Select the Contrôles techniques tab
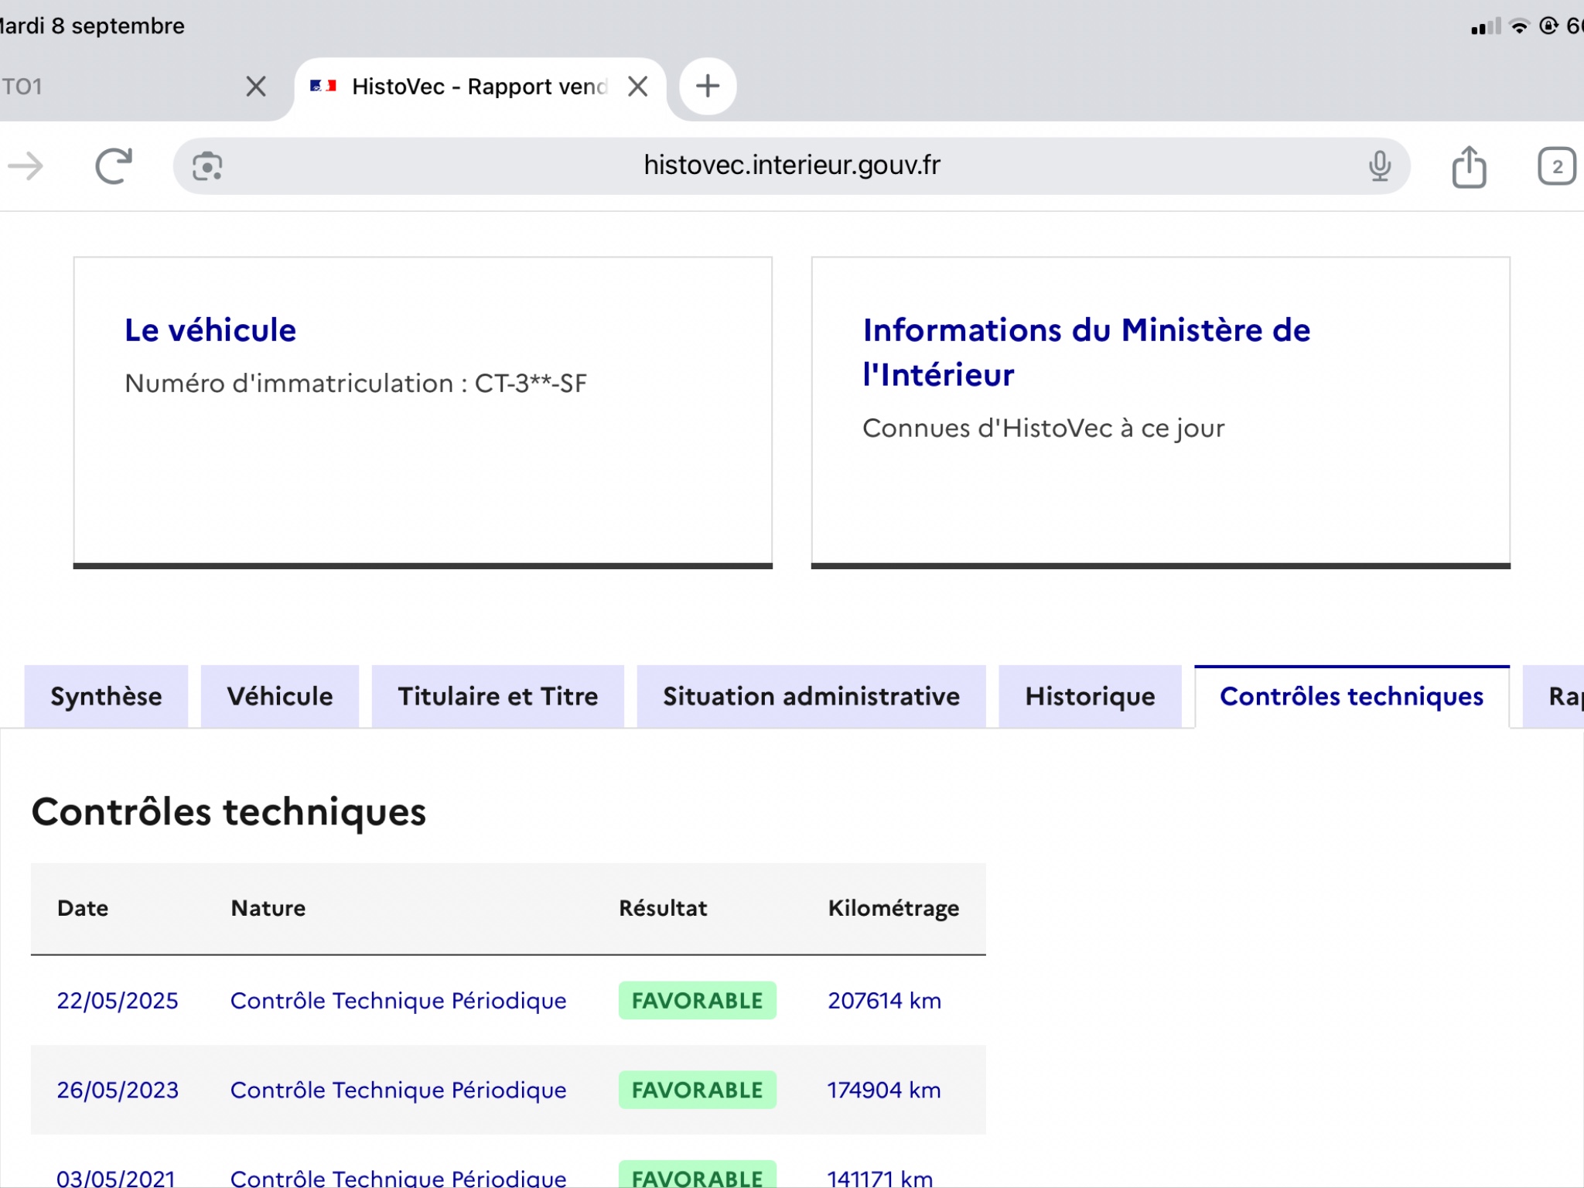Viewport: 1584px width, 1188px height. (x=1352, y=696)
